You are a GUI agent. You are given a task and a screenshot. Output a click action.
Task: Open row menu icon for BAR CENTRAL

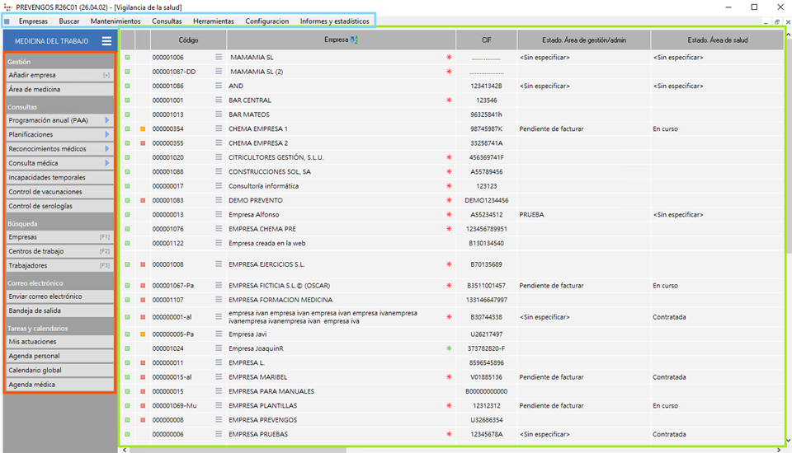(x=219, y=100)
